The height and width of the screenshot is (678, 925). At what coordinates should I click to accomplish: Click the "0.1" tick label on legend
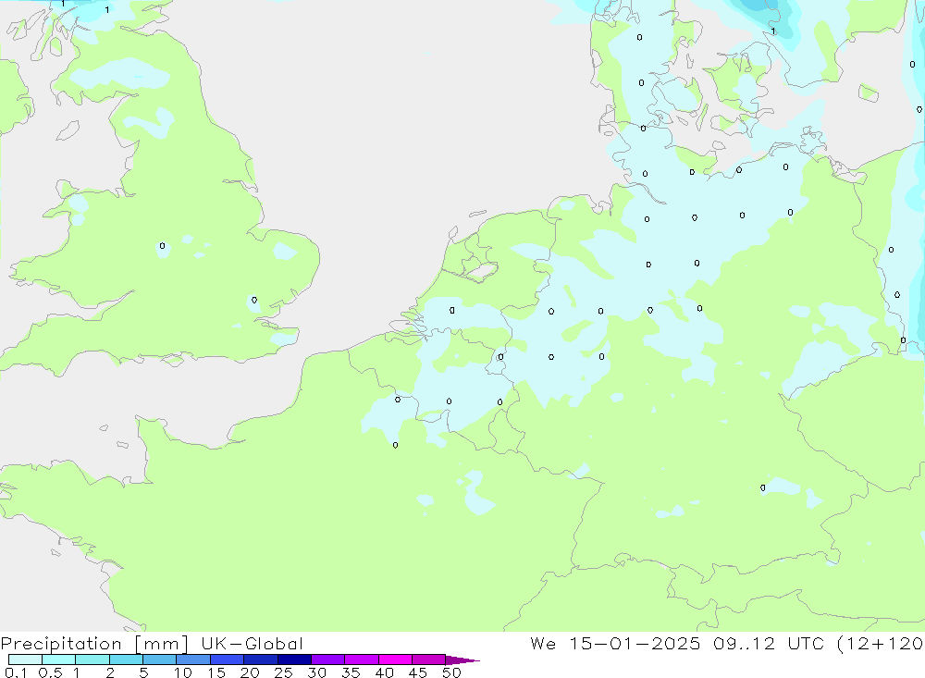(15, 672)
